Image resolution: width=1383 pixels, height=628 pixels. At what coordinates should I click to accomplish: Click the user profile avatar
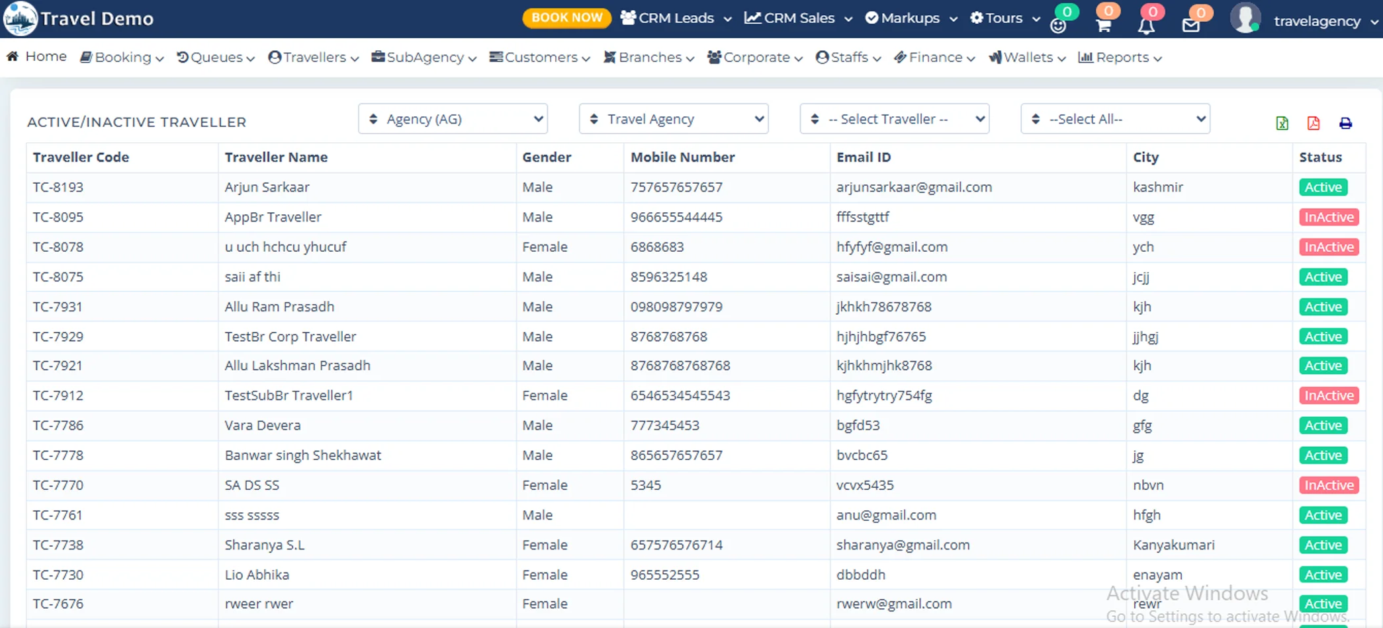[x=1245, y=19]
